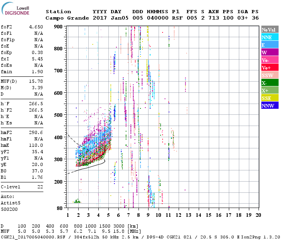Click the 15 MHz frequency axis label
The image size is (281, 240).
209,215
